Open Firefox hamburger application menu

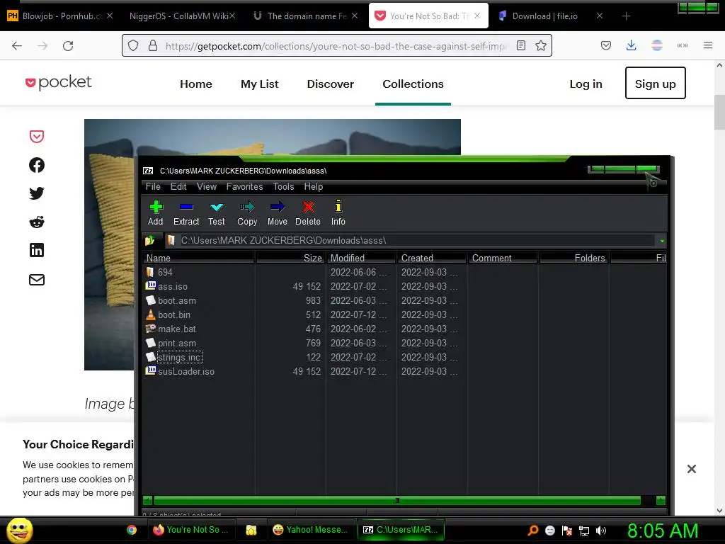click(x=707, y=45)
